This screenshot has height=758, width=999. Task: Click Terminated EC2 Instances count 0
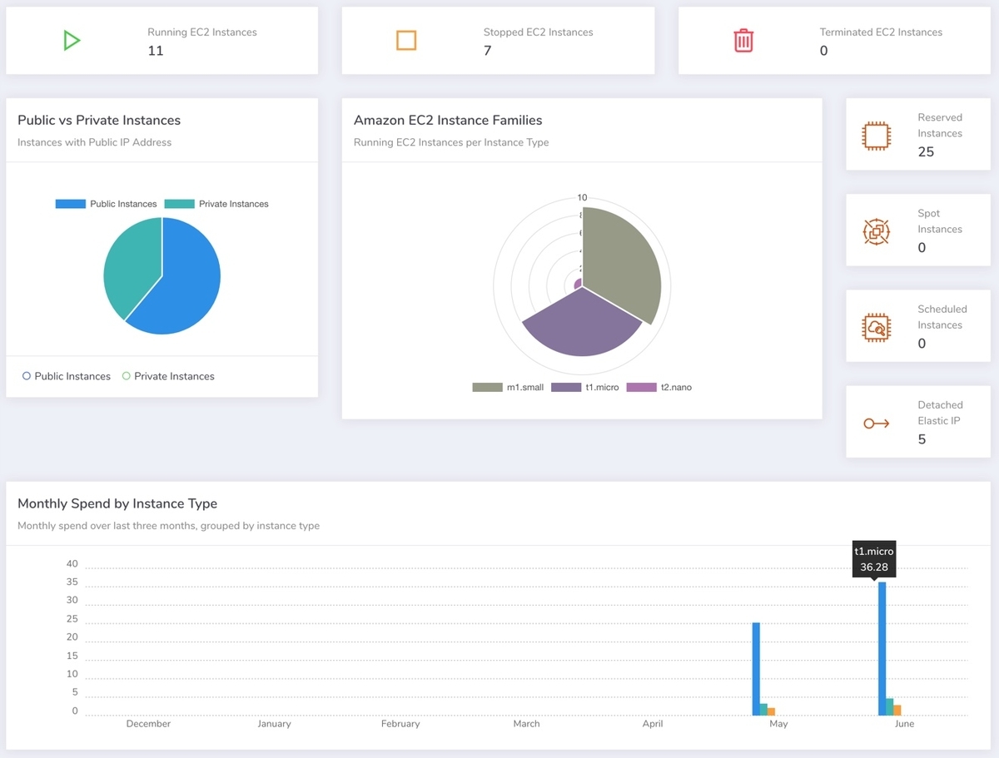[x=824, y=51]
